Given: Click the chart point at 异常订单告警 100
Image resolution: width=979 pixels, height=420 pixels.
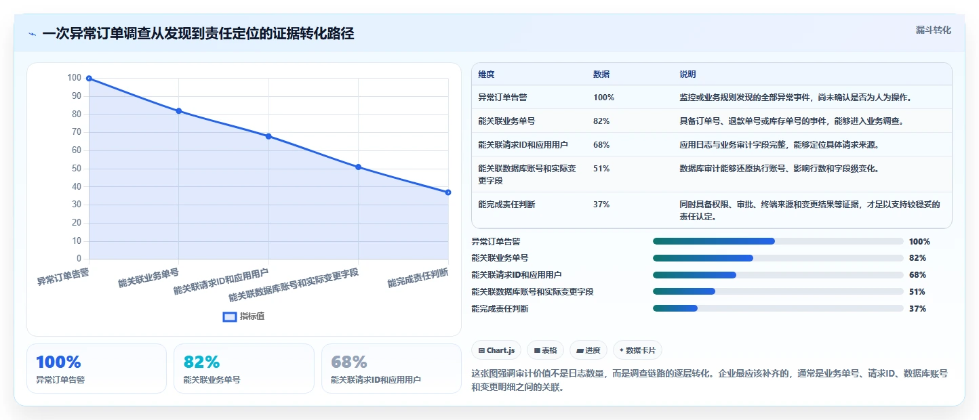Looking at the screenshot, I should (89, 79).
